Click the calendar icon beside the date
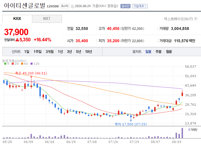 [73, 6]
